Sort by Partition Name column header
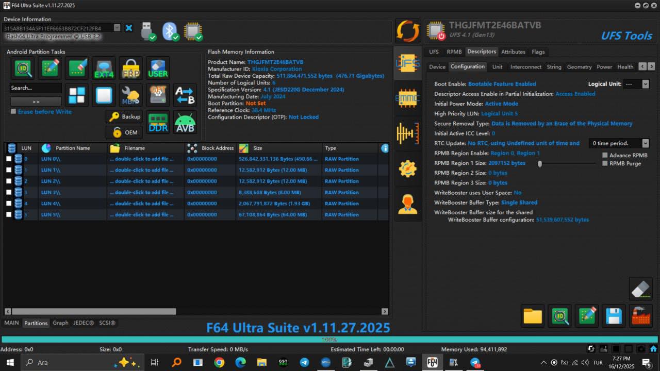Viewport: 660px width, 371px height. 73,148
